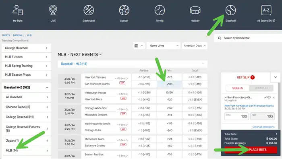Screen dimensions: 282x159
Task: Select Baseball sport icon
Action: [230, 10]
